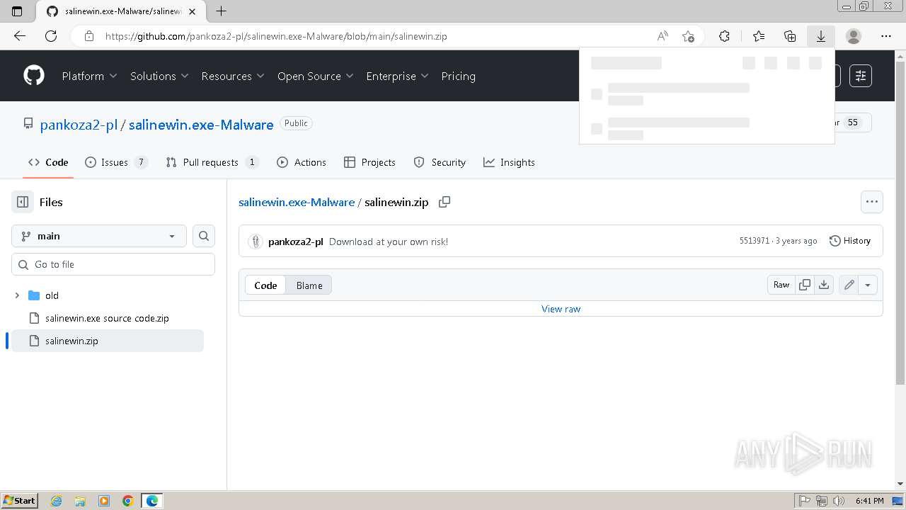Open the Favorites list icon

(759, 36)
